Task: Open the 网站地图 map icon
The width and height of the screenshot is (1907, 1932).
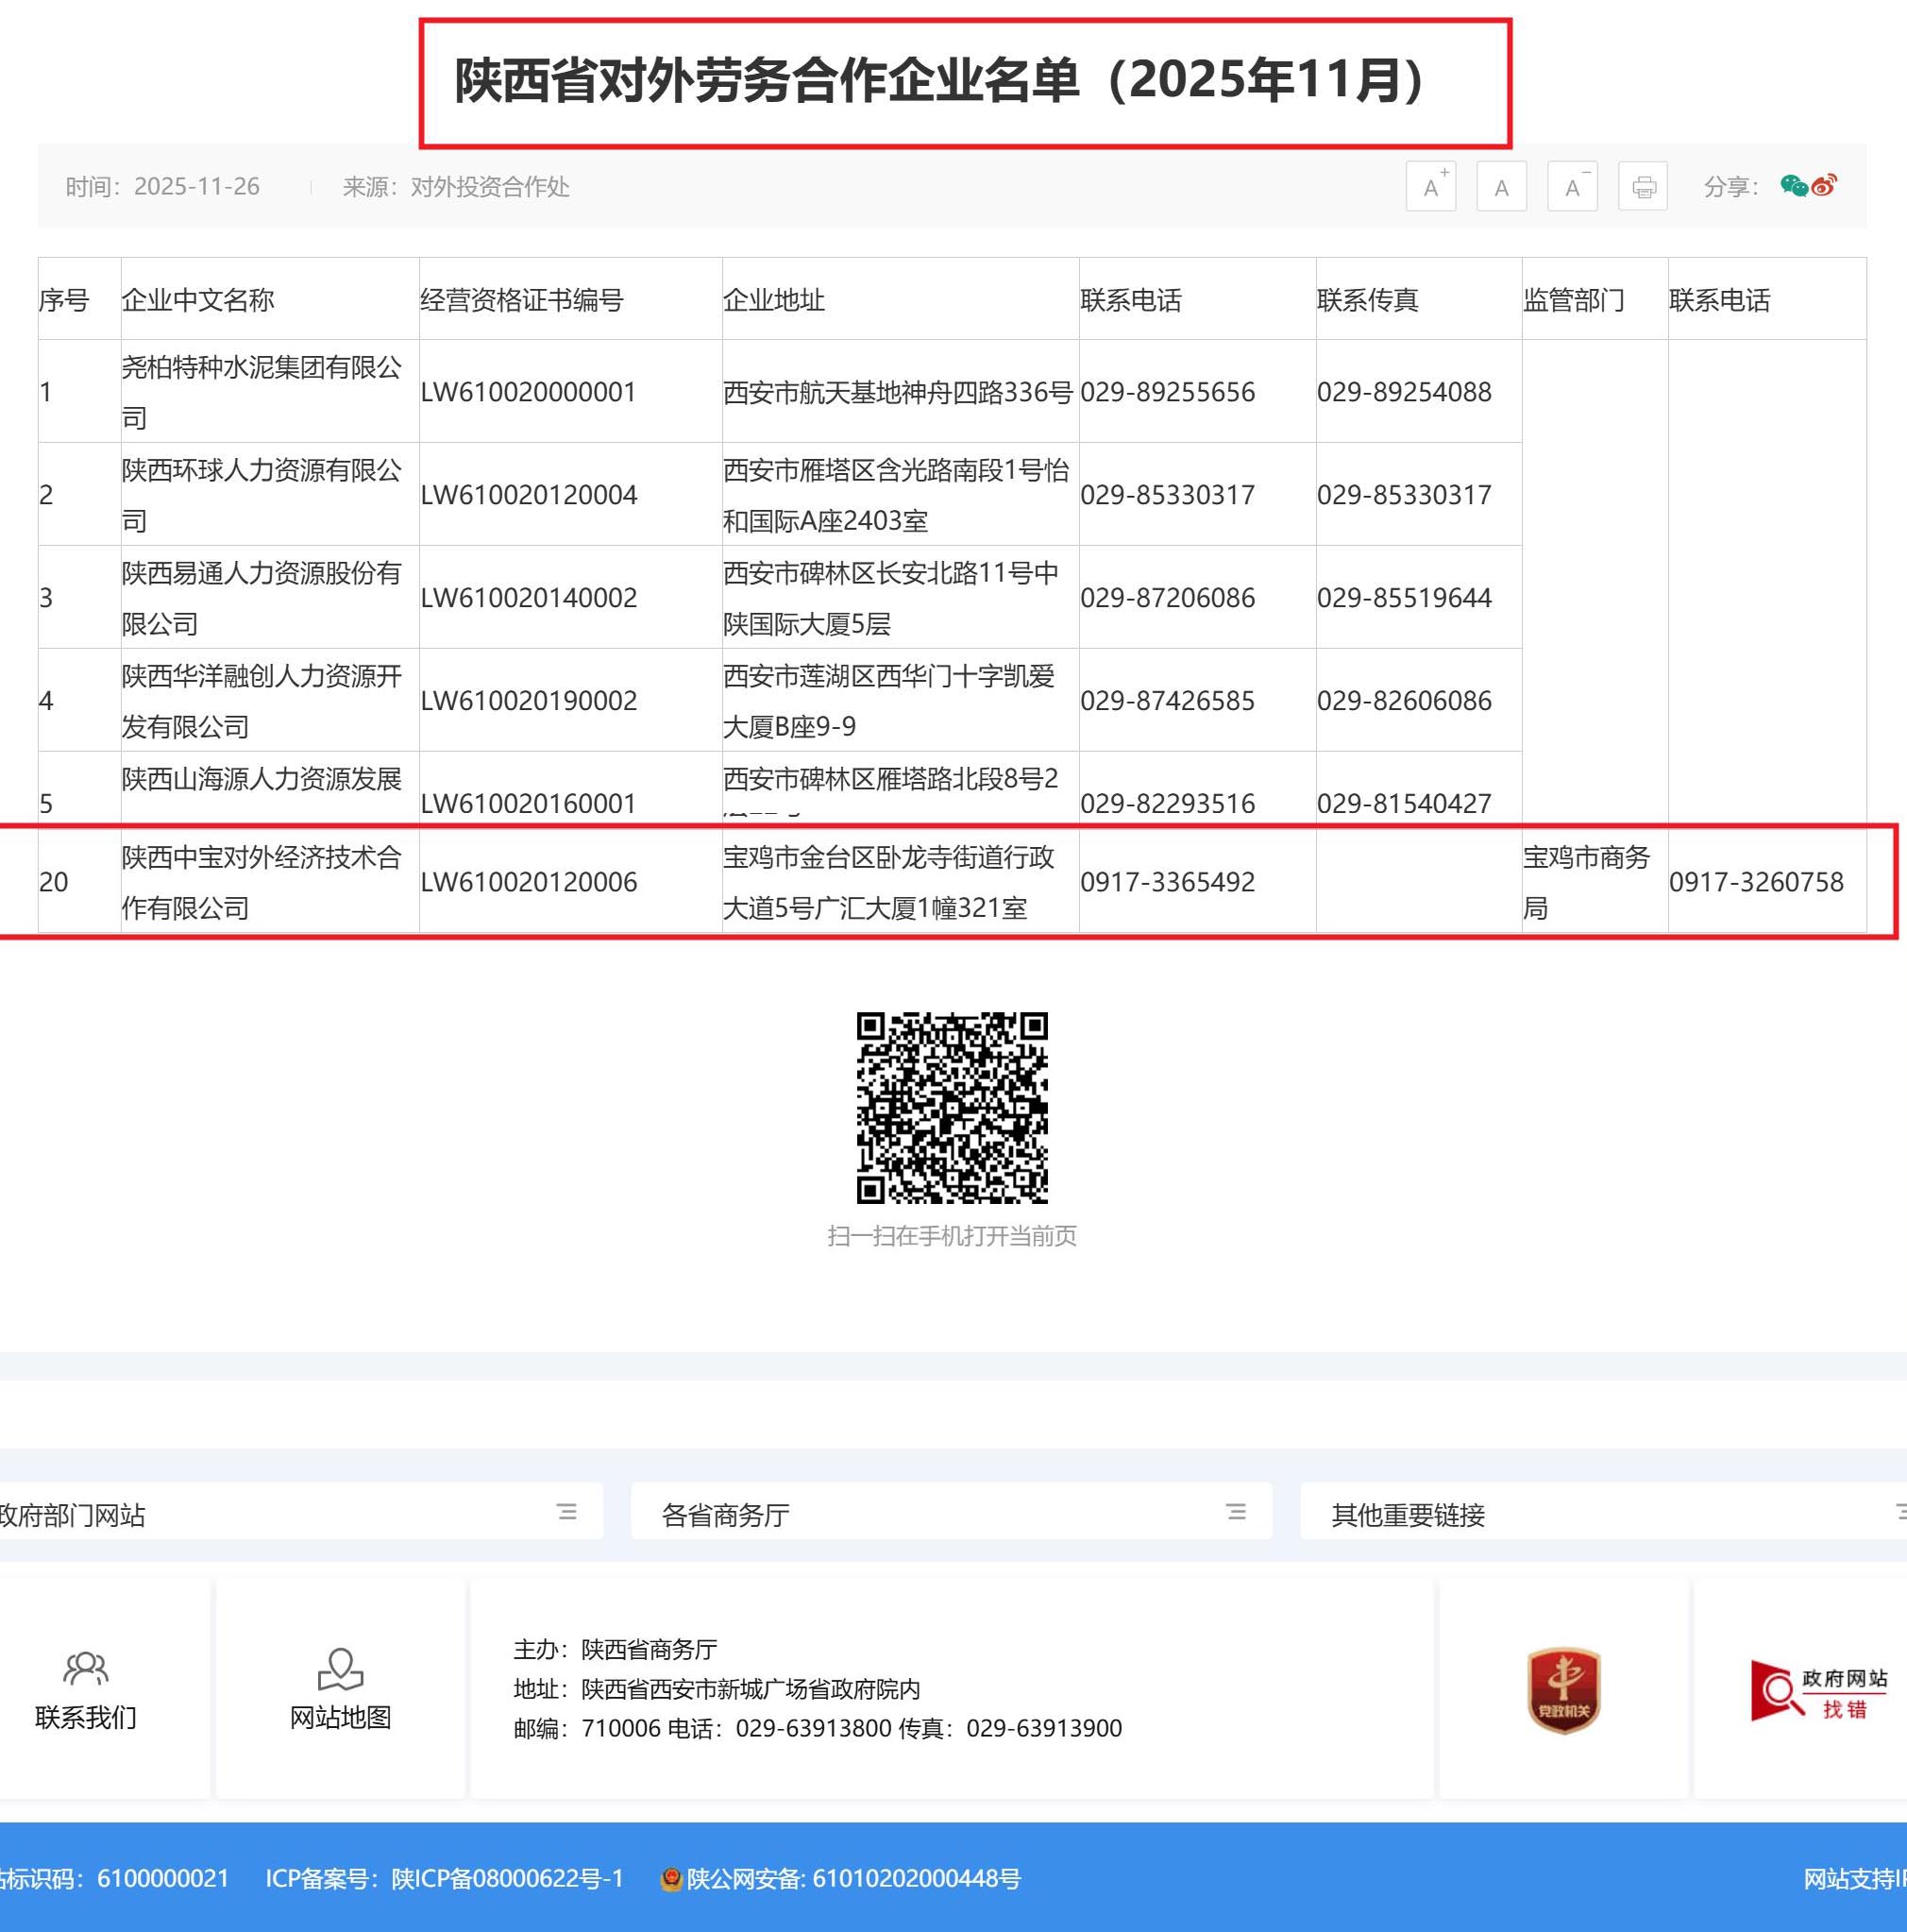Action: 340,1668
